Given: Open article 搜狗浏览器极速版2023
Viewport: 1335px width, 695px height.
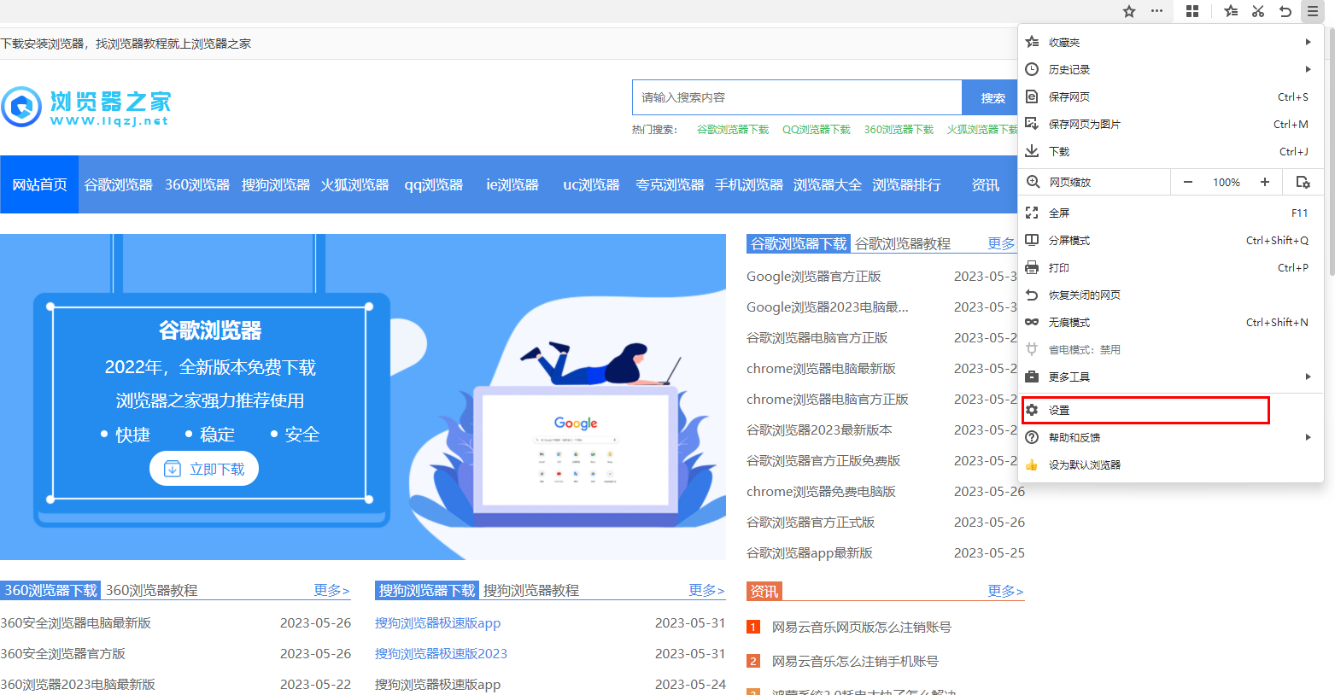Looking at the screenshot, I should (441, 654).
